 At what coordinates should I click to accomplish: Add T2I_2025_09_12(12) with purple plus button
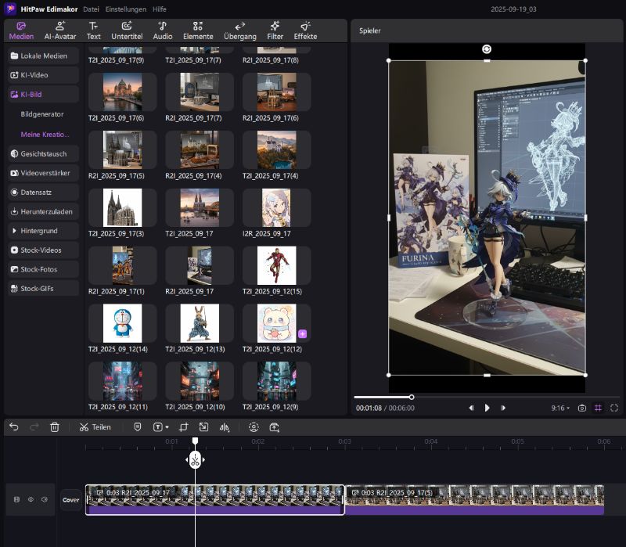[x=302, y=334]
